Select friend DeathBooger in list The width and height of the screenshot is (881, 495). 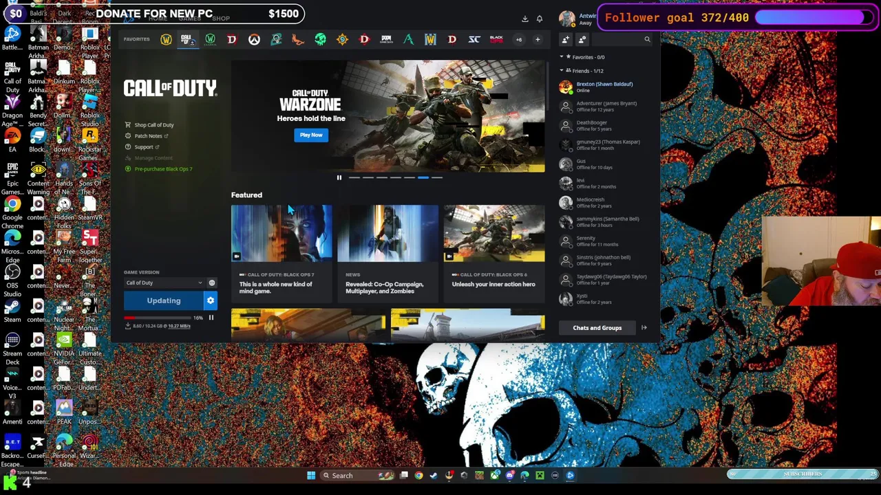tap(606, 125)
